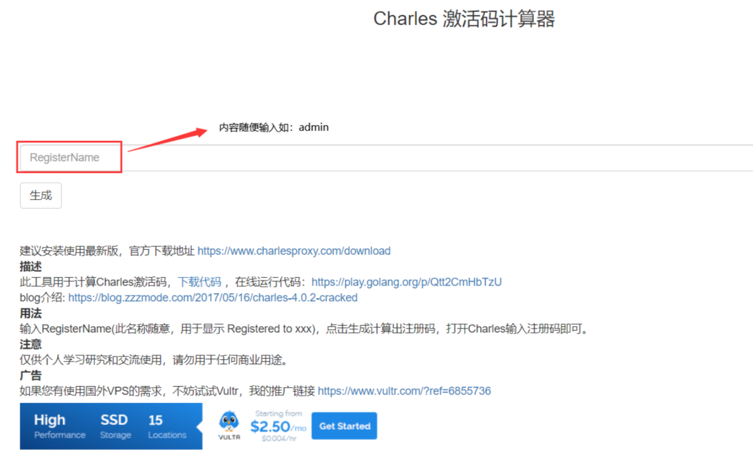Click the 建议安装使用最新版 text
This screenshot has width=753, height=465.
coord(69,251)
